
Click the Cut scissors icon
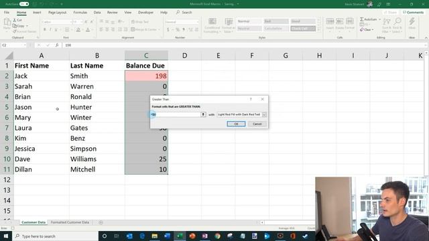coord(15,20)
